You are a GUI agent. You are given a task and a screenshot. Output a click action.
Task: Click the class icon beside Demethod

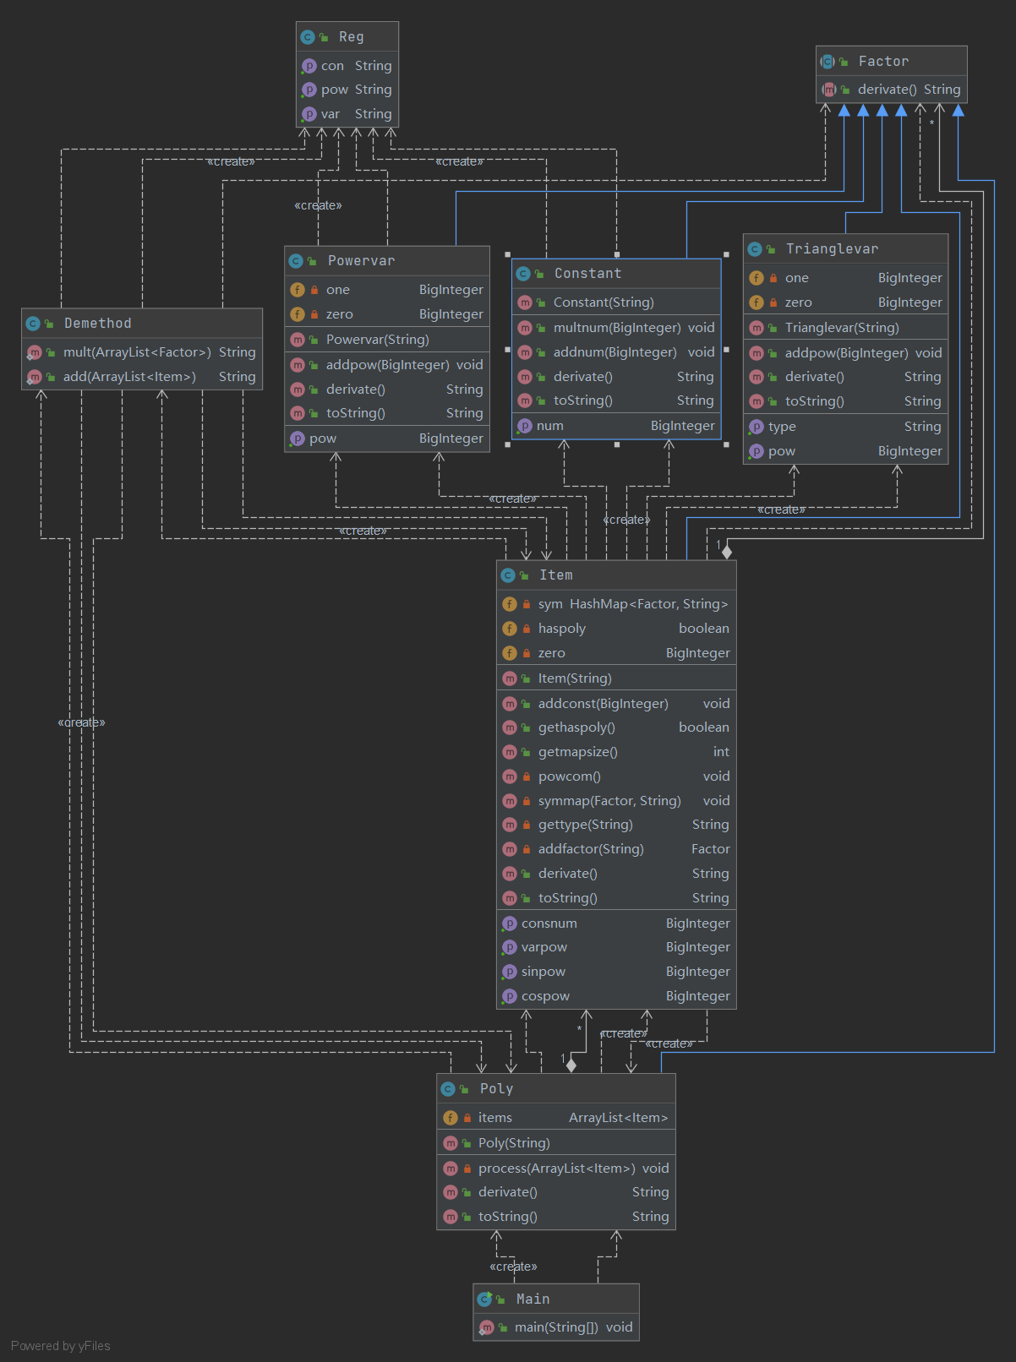[33, 324]
